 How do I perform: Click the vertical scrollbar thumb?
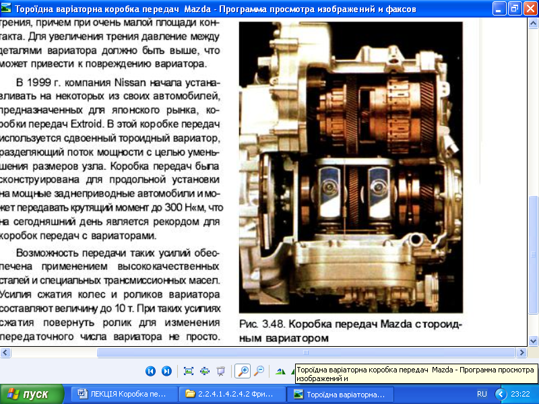(x=533, y=255)
